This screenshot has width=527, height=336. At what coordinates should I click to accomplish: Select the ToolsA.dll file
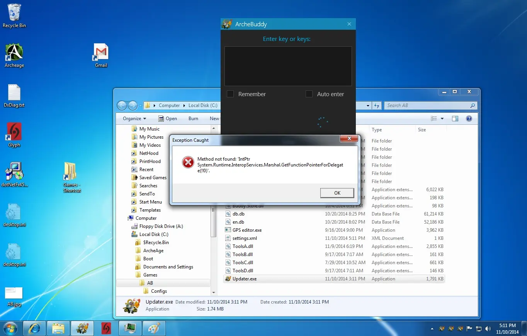(243, 246)
